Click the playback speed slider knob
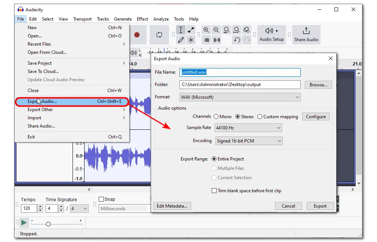The height and width of the screenshot is (242, 377). tap(48, 224)
